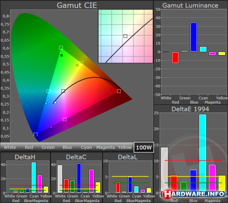Click the cyan bar in DeltaE 1994 chart
Screen dimensions: 228x203
203,154
